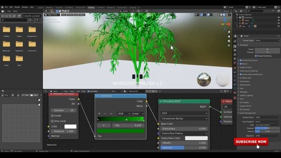Image resolution: width=281 pixels, height=158 pixels.
Task: Open the Render Engine dropdown
Action: (267, 41)
